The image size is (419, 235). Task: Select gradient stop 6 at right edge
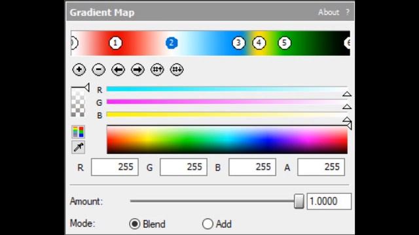coord(347,43)
